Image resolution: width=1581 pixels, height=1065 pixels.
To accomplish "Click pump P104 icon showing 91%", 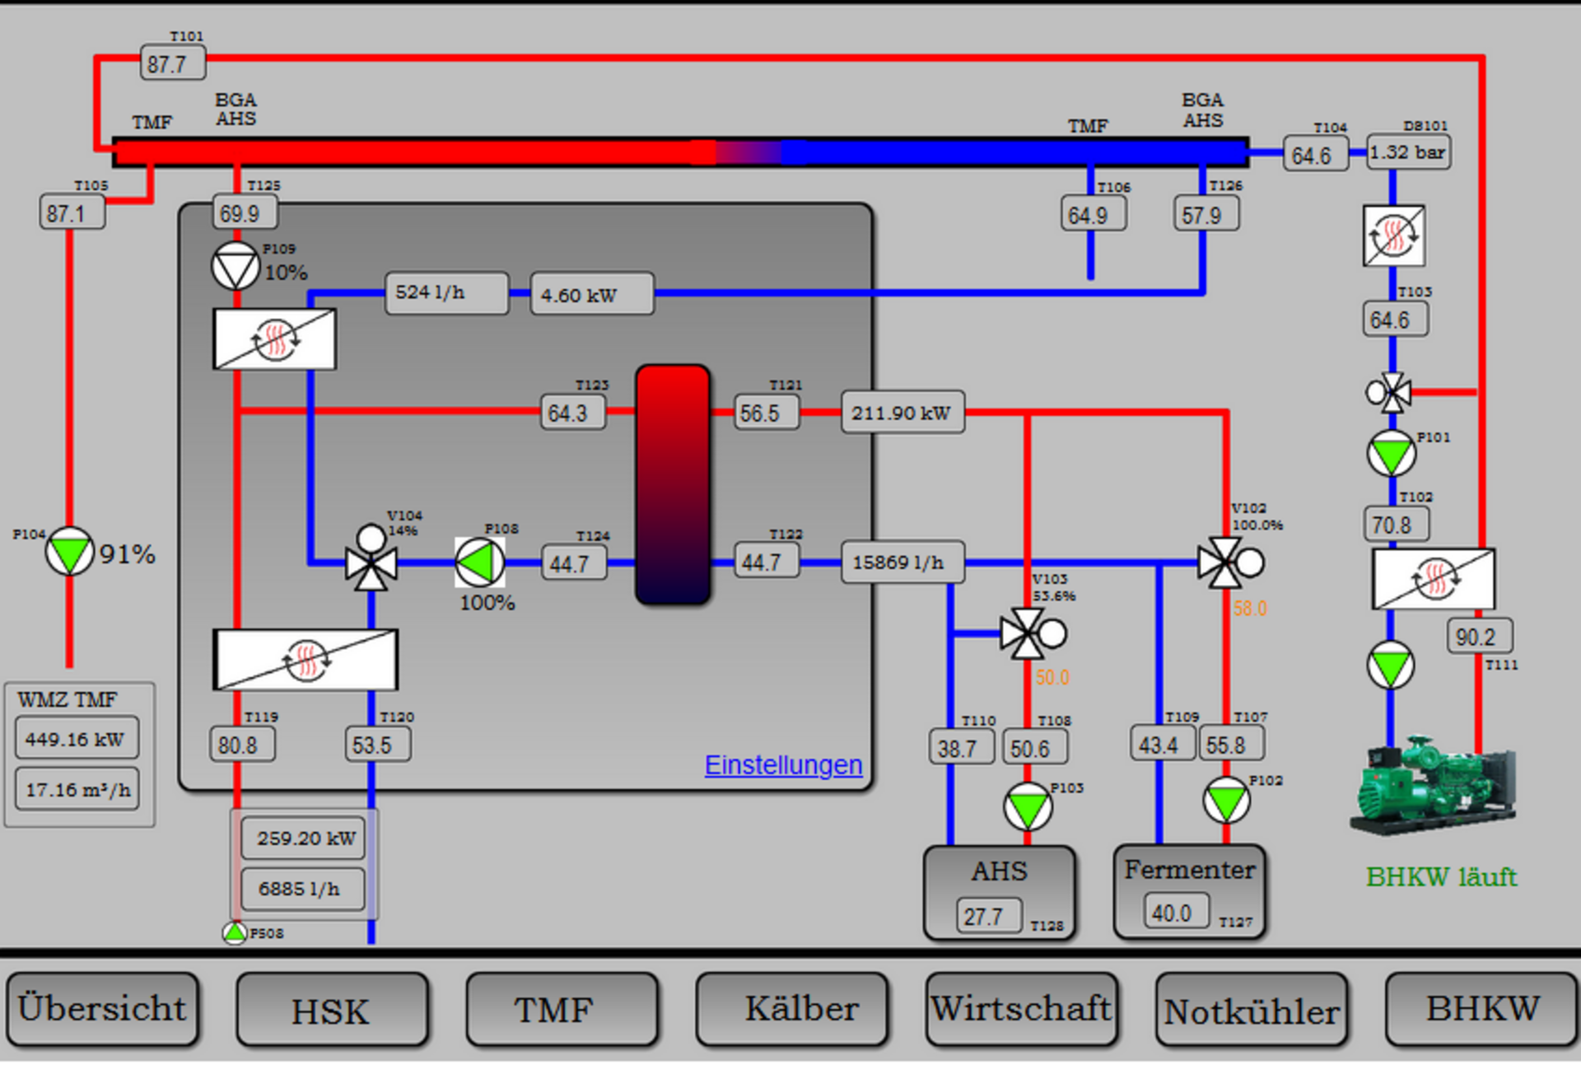I will 69,552.
